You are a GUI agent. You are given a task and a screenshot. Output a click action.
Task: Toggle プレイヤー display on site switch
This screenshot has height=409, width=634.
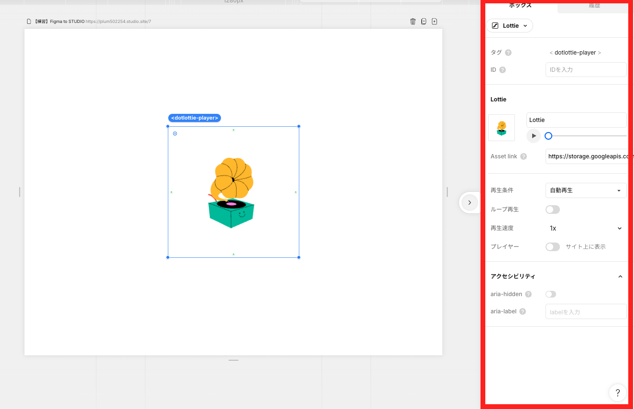tap(553, 247)
